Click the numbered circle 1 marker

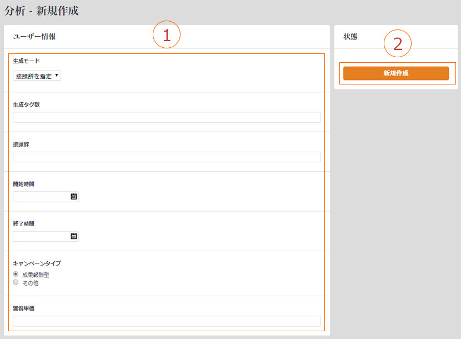(x=167, y=34)
